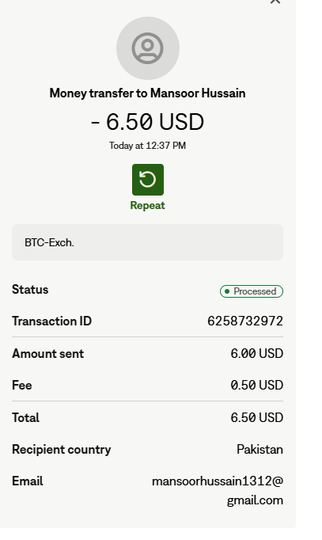Click the Transaction ID label

52,321
